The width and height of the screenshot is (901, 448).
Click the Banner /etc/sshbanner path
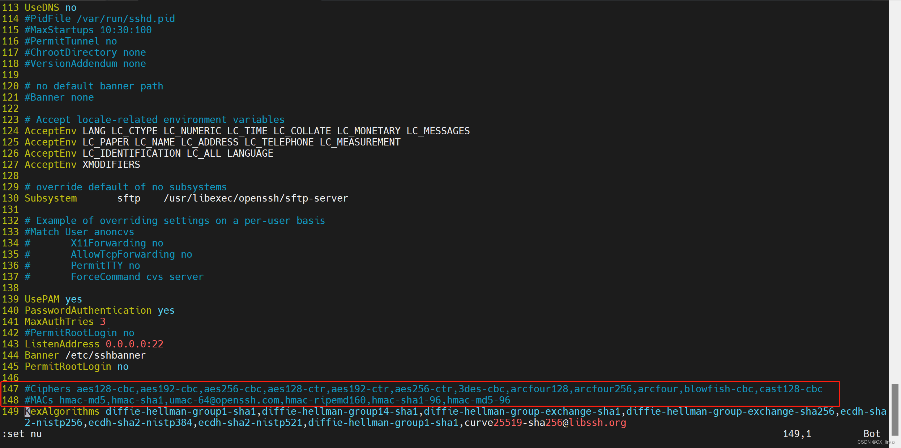pyautogui.click(x=105, y=355)
